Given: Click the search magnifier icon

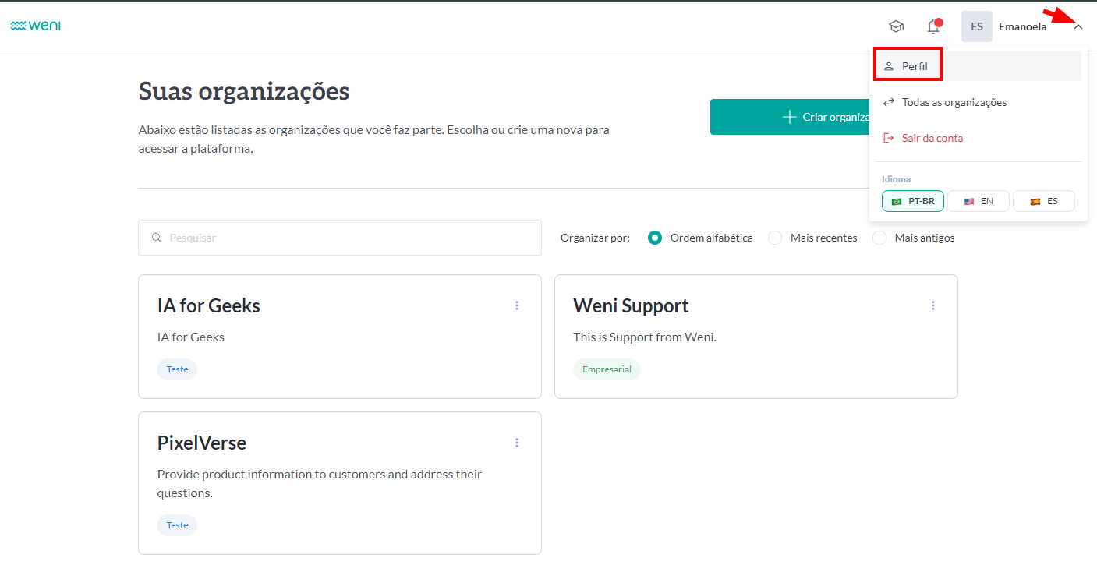Looking at the screenshot, I should tap(157, 238).
